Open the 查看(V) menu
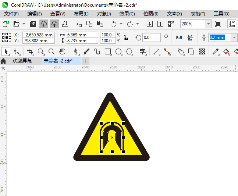Image resolution: width=238 pixels, height=196 pixels. [58, 14]
